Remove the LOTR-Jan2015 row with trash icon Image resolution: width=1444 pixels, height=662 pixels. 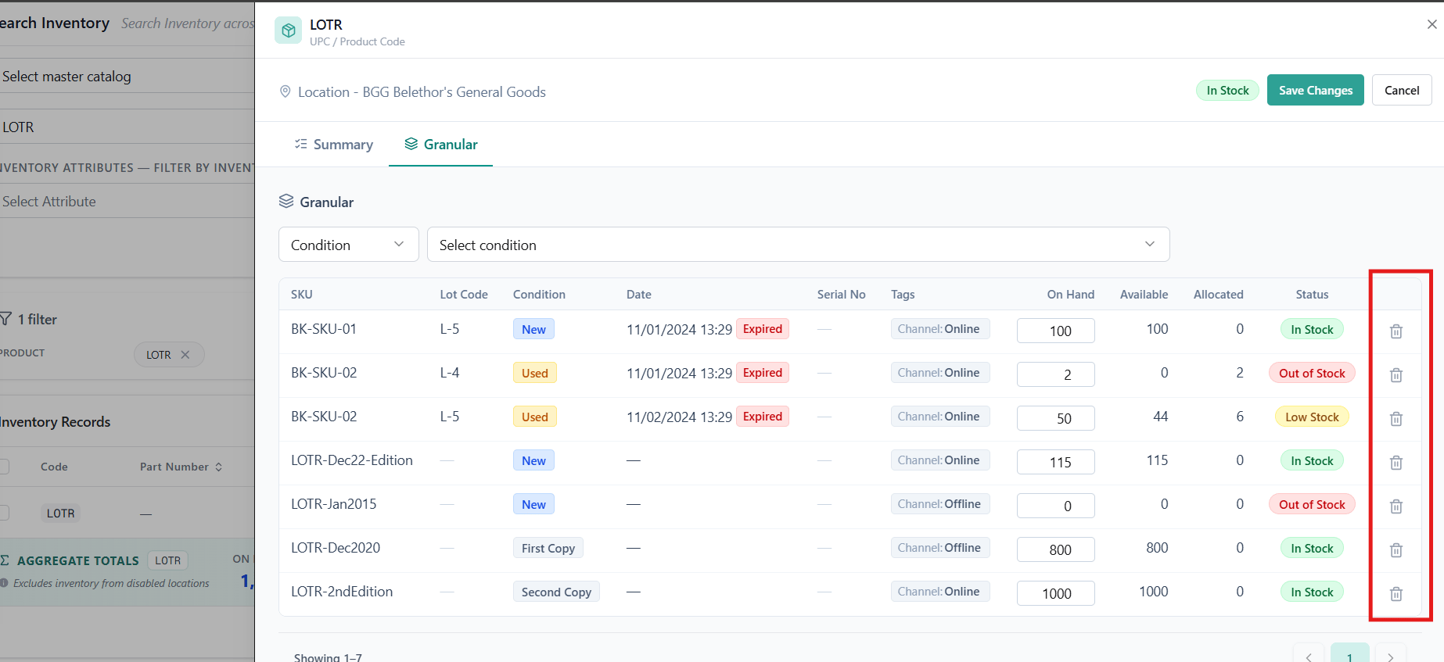1396,506
